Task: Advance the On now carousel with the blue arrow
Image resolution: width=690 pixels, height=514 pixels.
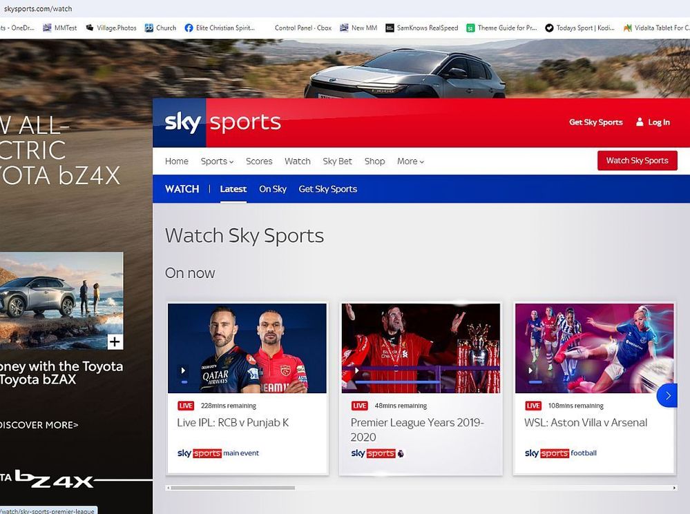Action: coord(667,395)
